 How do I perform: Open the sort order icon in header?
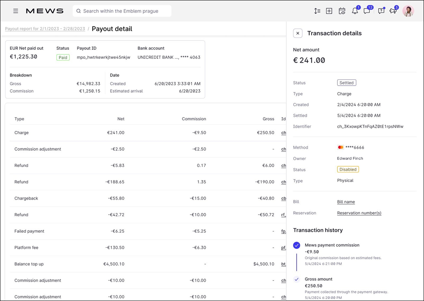tap(317, 11)
